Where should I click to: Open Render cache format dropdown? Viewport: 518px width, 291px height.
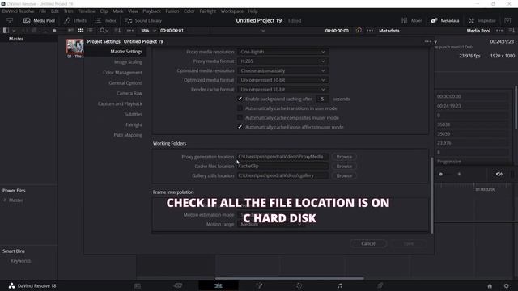click(282, 90)
